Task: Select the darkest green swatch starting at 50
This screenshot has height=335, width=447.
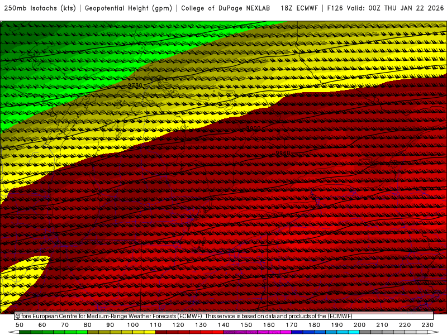Action: (25, 332)
